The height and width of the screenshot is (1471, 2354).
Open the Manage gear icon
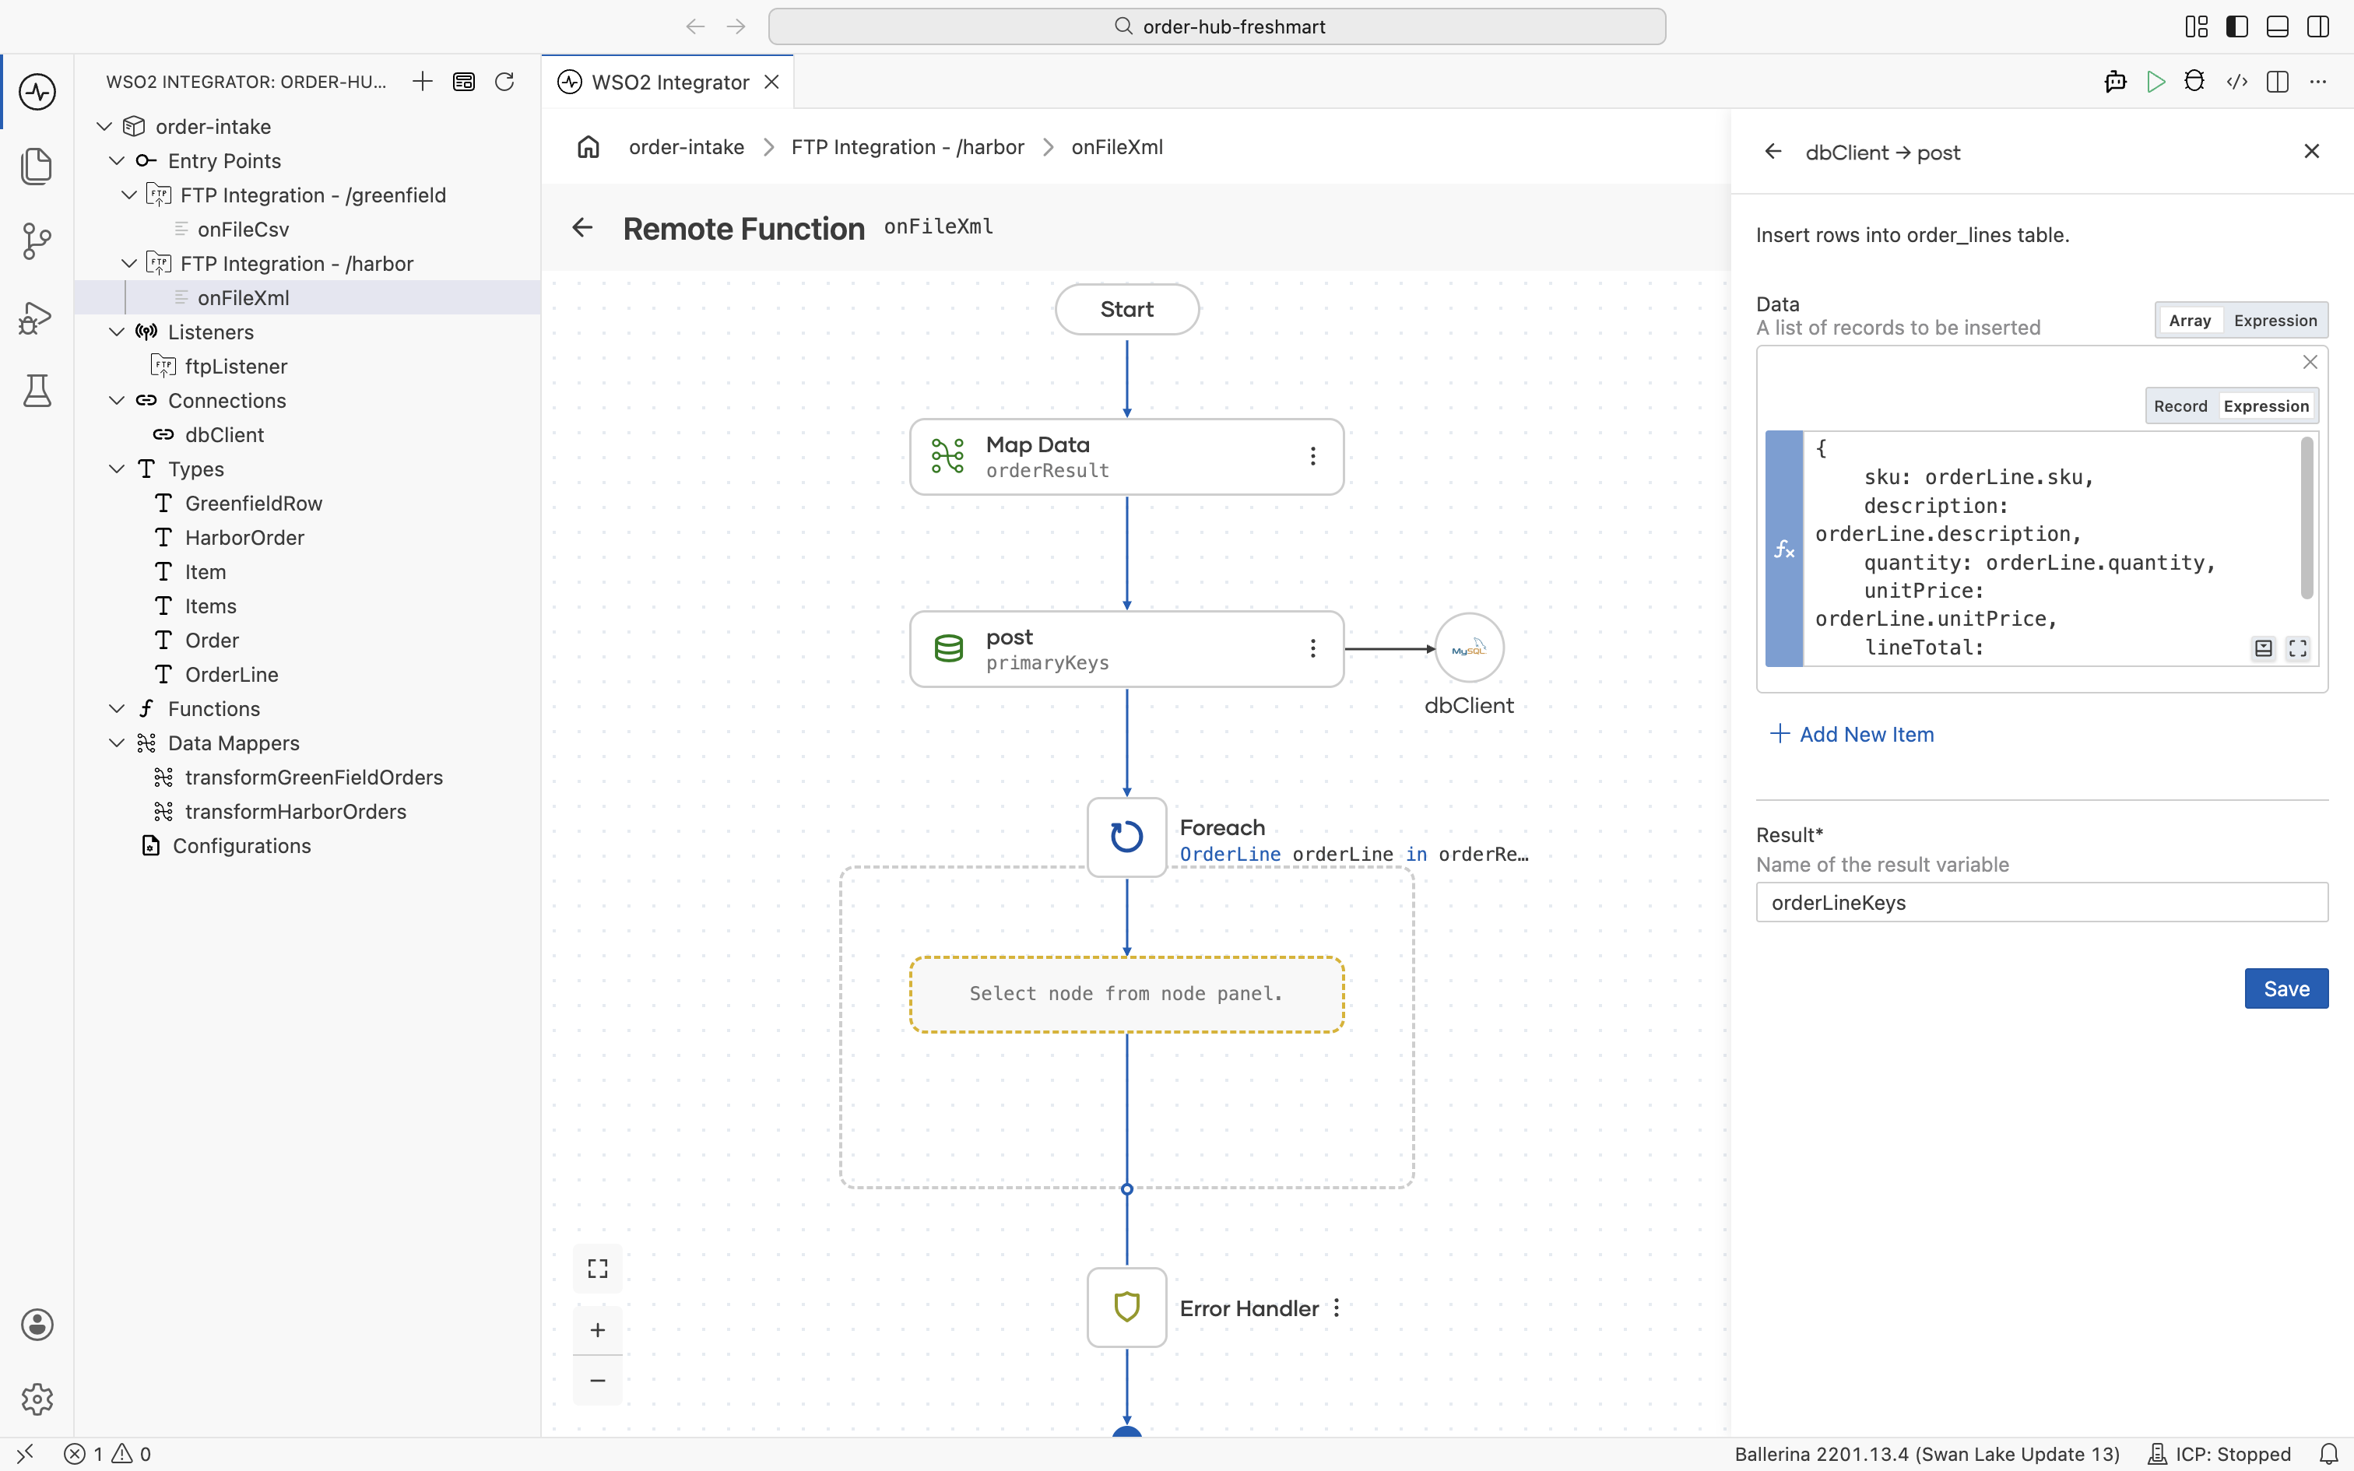click(x=37, y=1399)
